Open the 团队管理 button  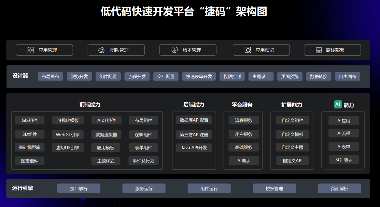coord(116,50)
